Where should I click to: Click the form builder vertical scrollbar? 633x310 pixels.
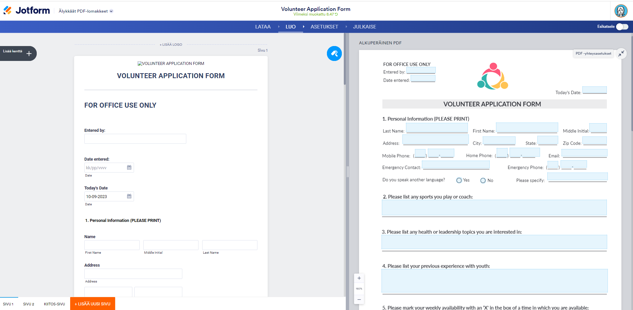(x=344, y=60)
